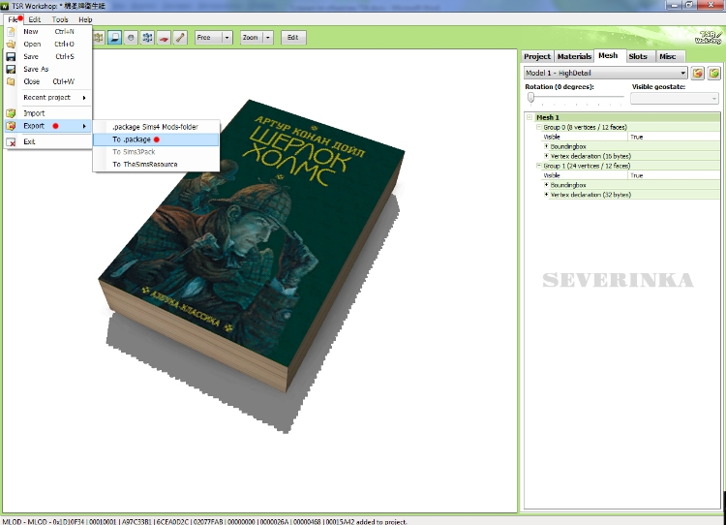Viewport: 726px width, 525px height.
Task: Click the Rotation slider handle
Action: 531,97
